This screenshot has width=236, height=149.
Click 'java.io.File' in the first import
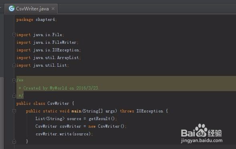pos(48,35)
